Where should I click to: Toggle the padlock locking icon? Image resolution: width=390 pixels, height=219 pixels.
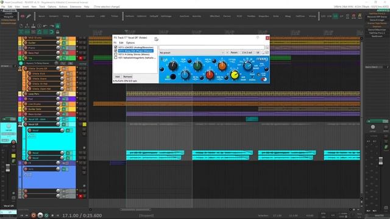[57, 32]
